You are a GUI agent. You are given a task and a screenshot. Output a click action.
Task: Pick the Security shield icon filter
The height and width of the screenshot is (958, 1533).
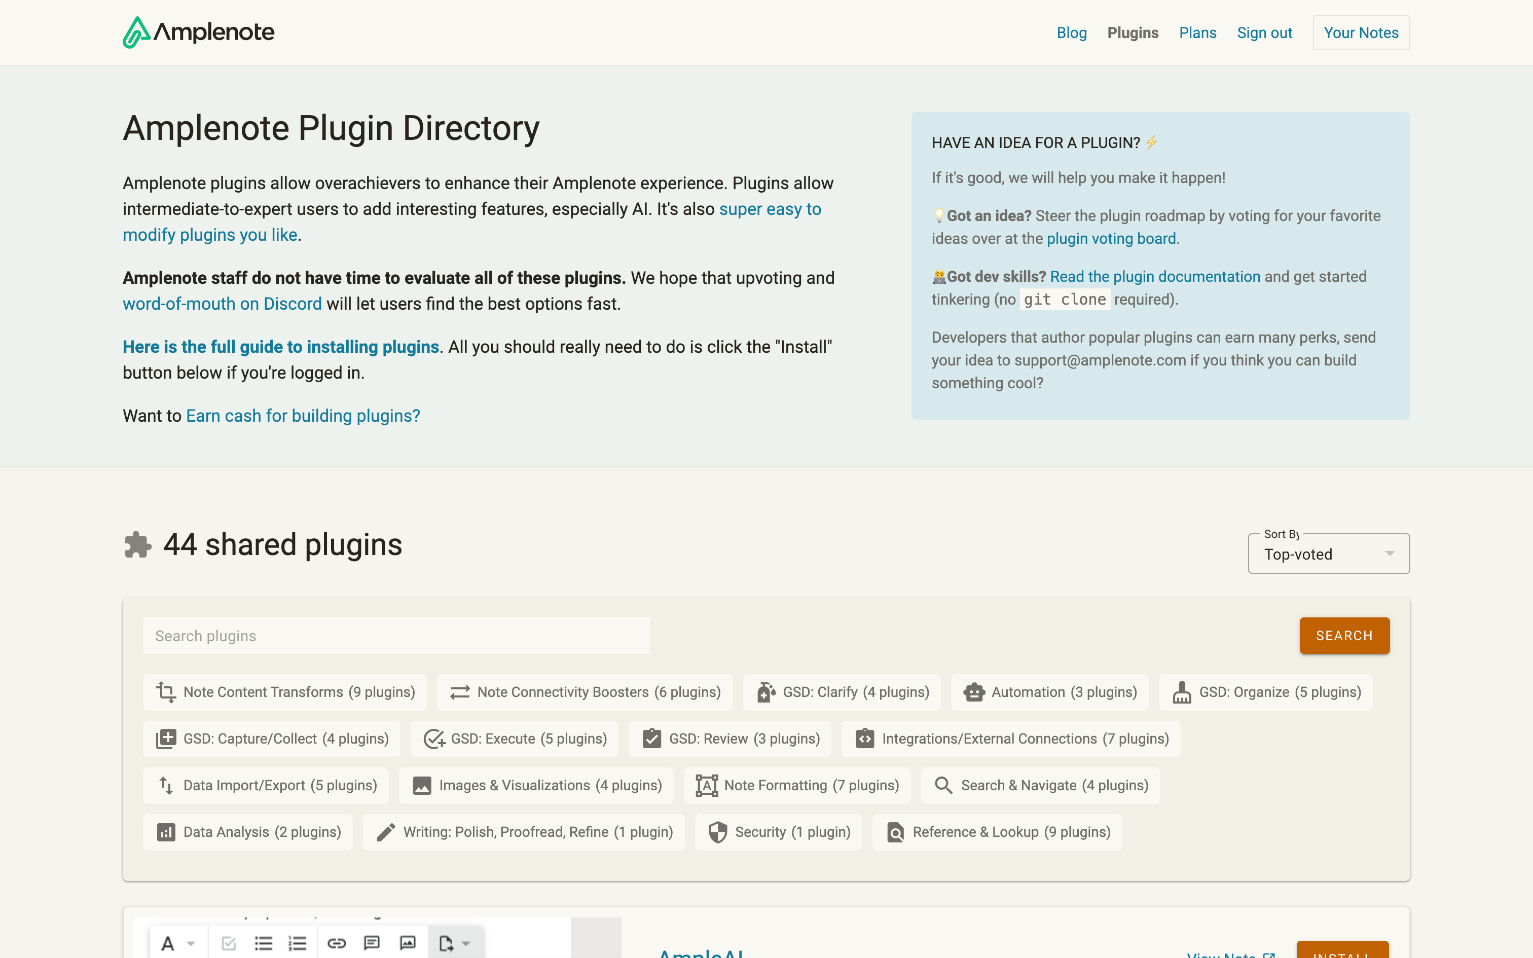[x=718, y=832]
